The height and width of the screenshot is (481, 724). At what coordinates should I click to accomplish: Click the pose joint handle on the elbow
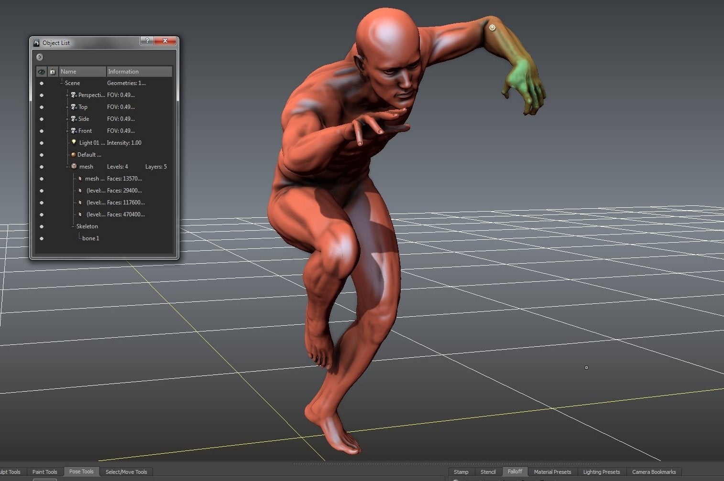[x=492, y=28]
